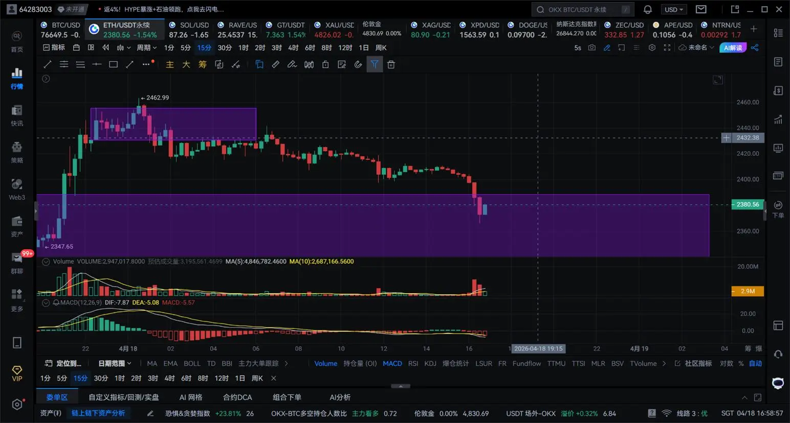Switch to the XAU/USD ticker tab
790x423 pixels.
[x=334, y=30]
